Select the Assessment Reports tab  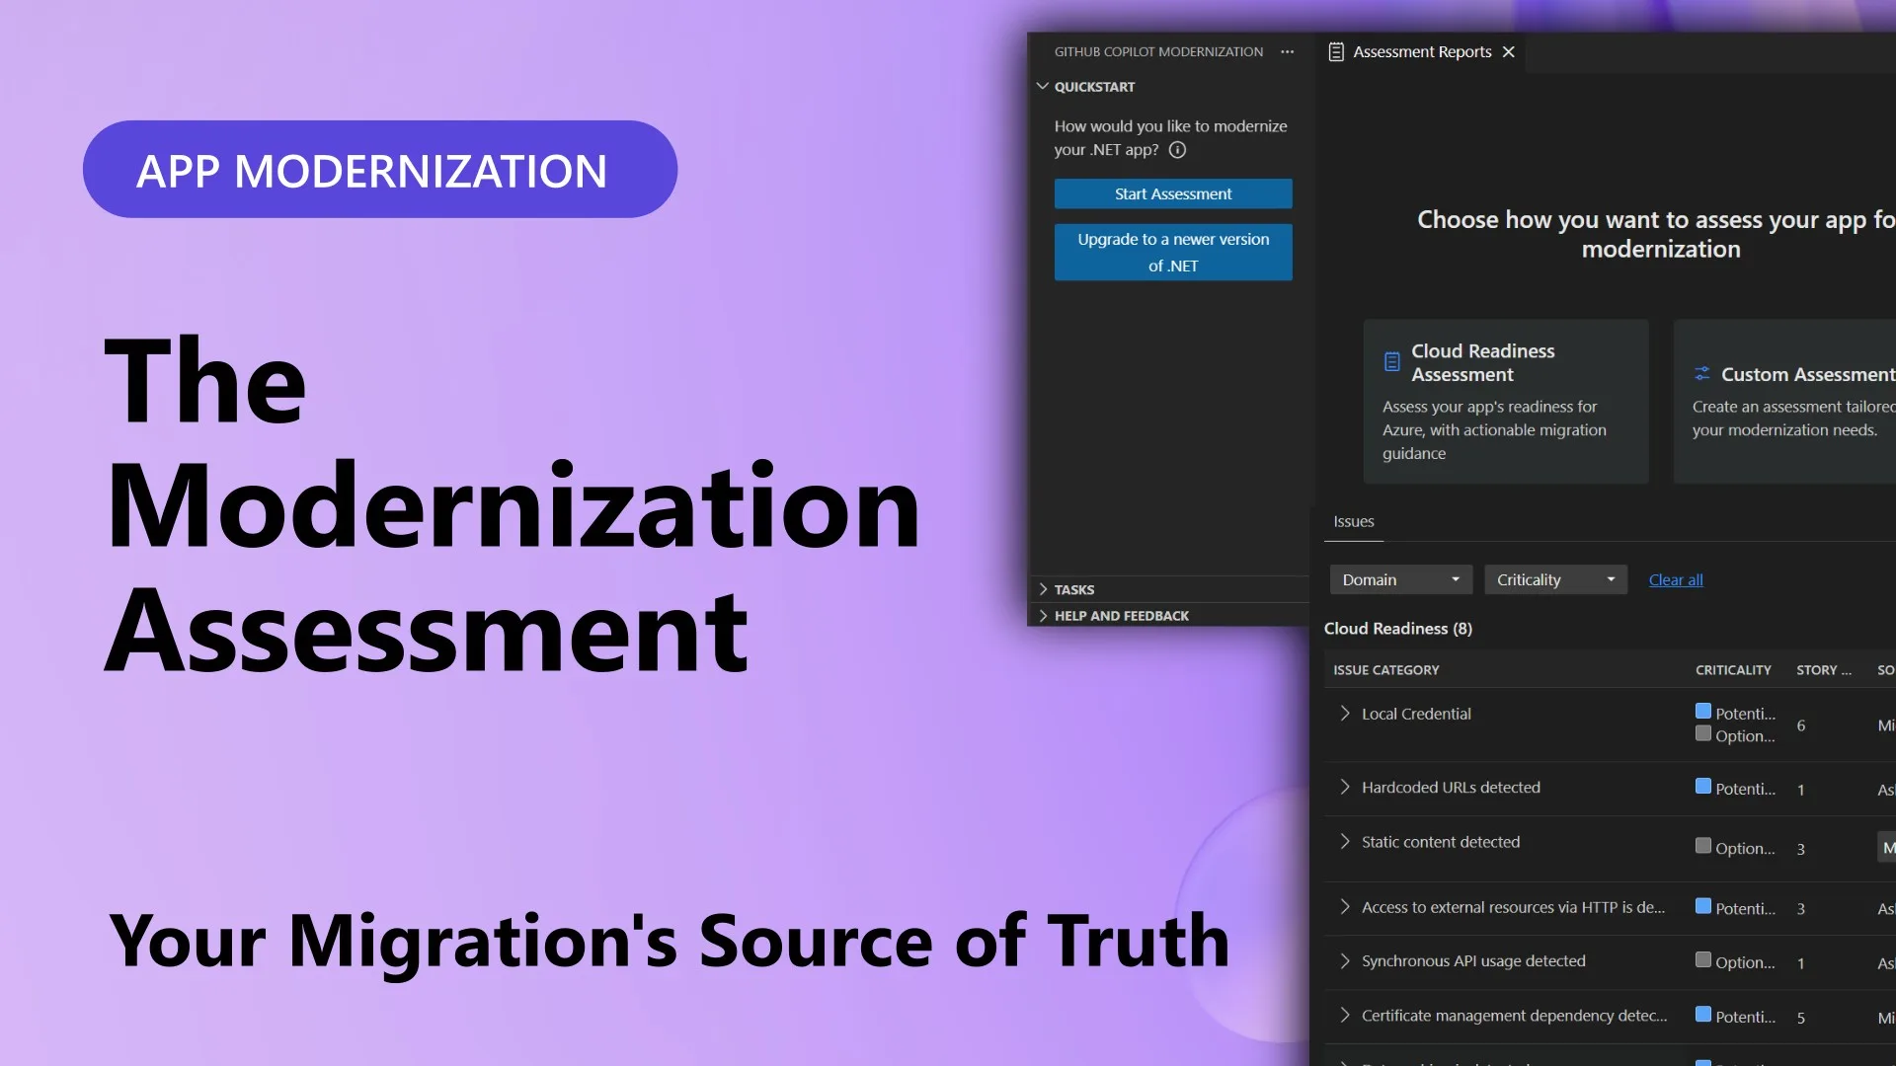(x=1421, y=51)
